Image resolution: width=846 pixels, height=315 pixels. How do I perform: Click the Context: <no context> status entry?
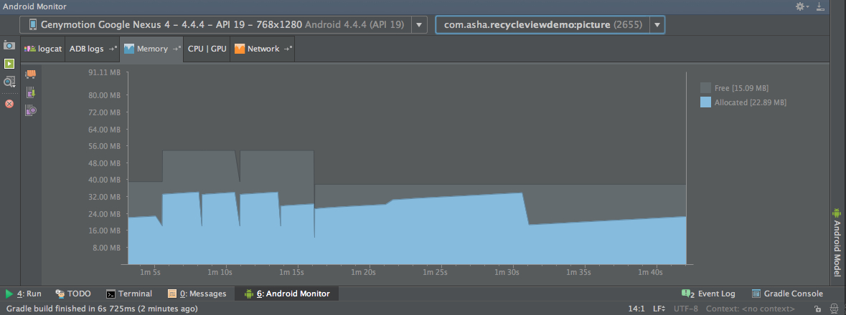point(750,309)
